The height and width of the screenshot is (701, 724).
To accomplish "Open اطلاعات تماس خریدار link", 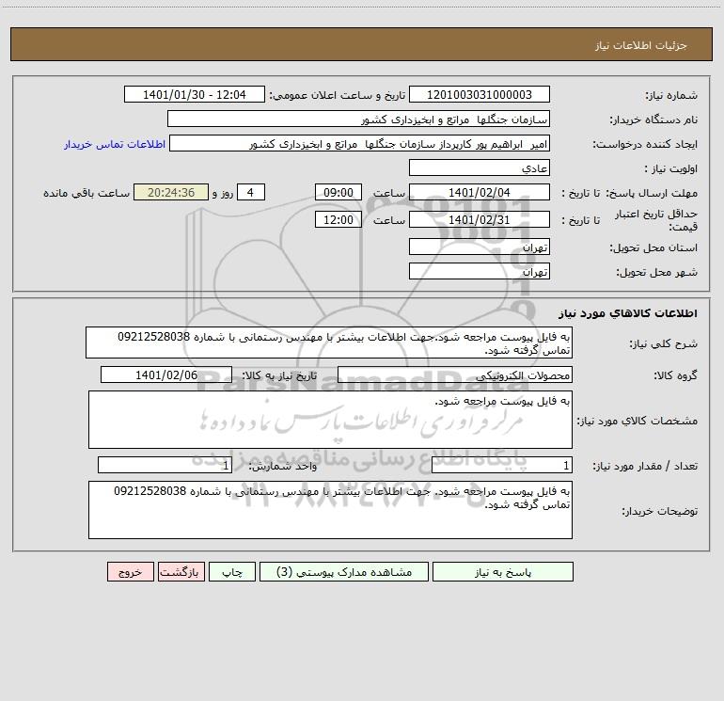I will coord(115,144).
